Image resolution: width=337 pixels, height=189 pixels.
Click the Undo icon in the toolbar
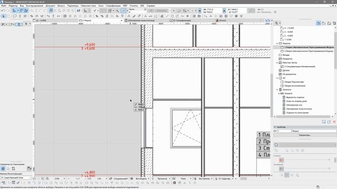(3, 10)
